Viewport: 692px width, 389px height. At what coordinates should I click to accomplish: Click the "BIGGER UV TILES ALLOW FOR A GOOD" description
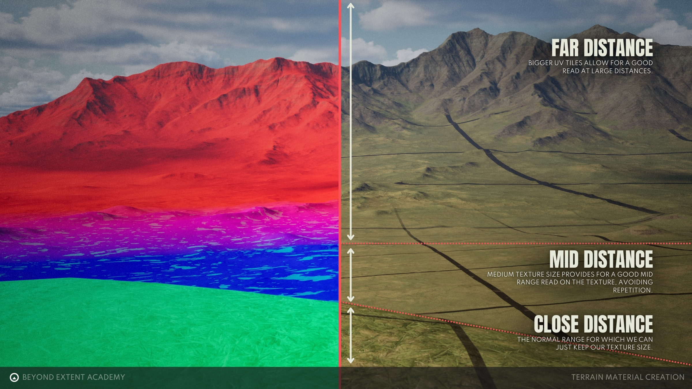(x=591, y=63)
